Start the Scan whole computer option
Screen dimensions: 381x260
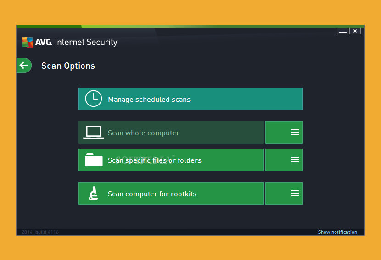pos(171,133)
